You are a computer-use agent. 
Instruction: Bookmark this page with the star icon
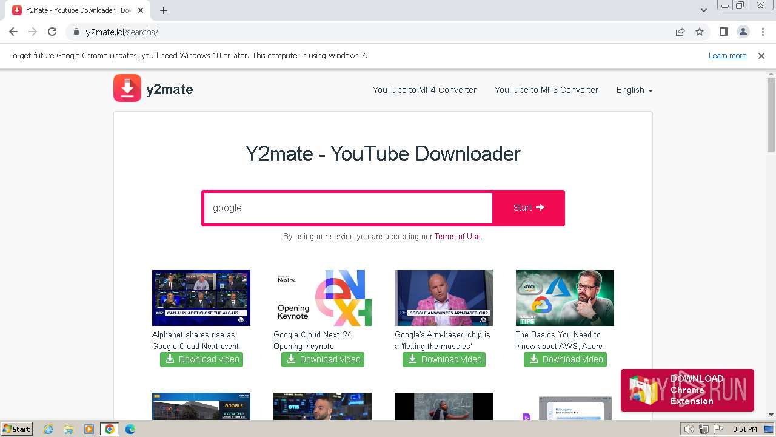[x=700, y=32]
